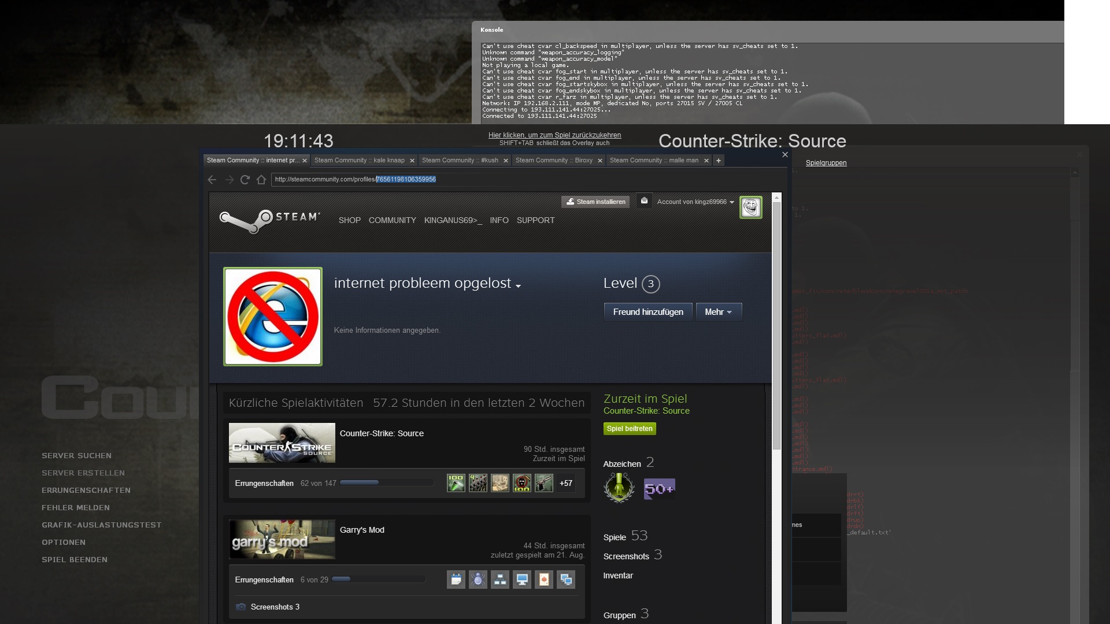The image size is (1110, 624).
Task: Click the green Spiel beitreten button
Action: [x=630, y=429]
